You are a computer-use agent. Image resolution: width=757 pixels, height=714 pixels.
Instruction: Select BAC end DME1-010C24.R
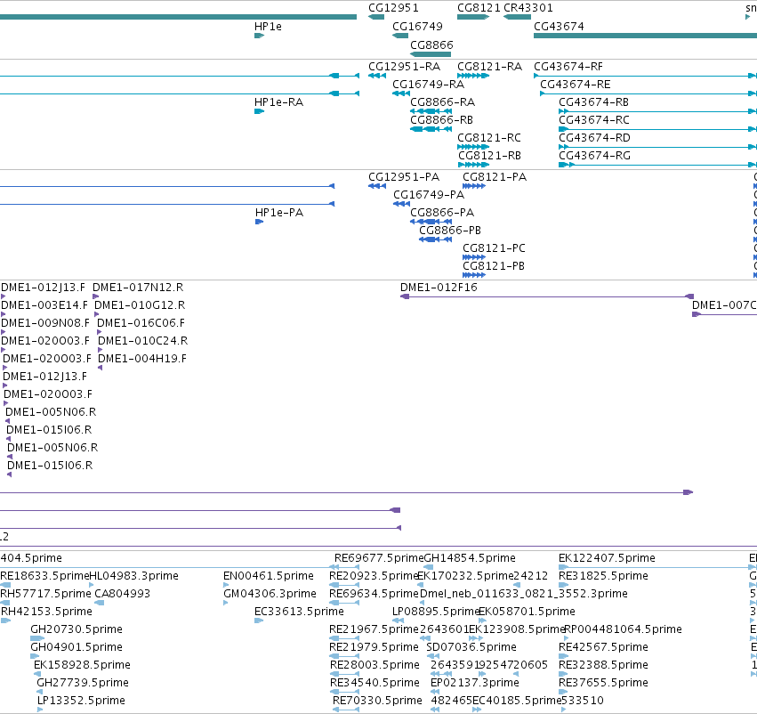(142, 341)
